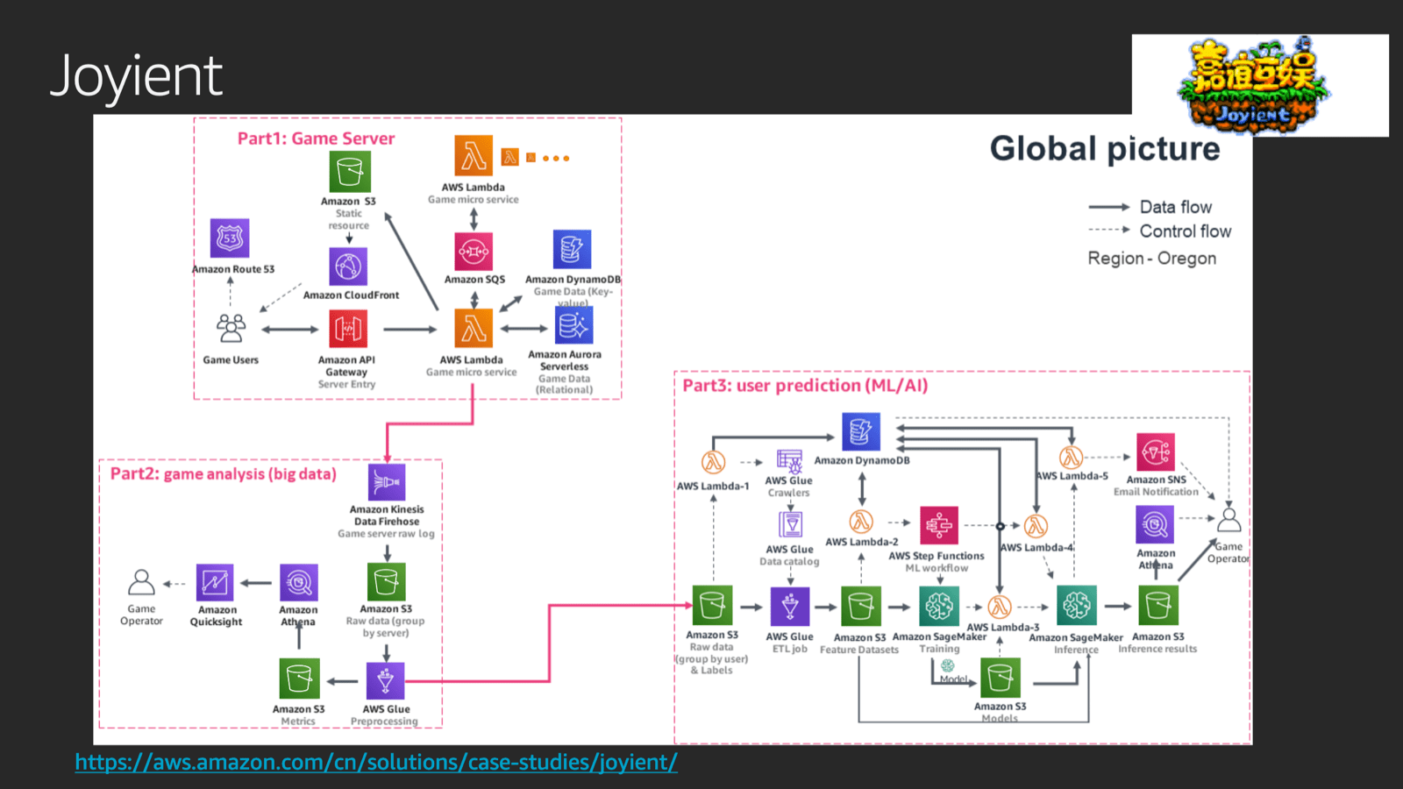Select the AWS Step Functions icon

(939, 525)
